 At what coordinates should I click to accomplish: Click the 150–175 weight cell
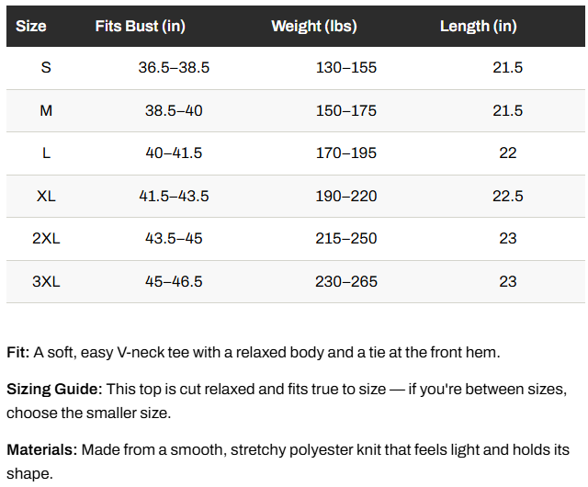[x=346, y=110]
